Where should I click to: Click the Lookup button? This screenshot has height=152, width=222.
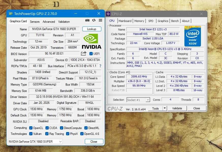click(x=92, y=29)
